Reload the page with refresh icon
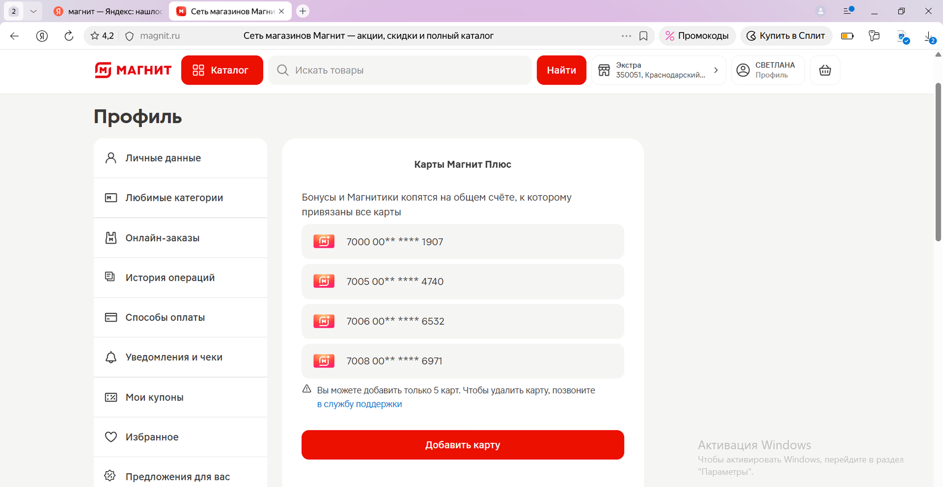The image size is (943, 487). (69, 36)
